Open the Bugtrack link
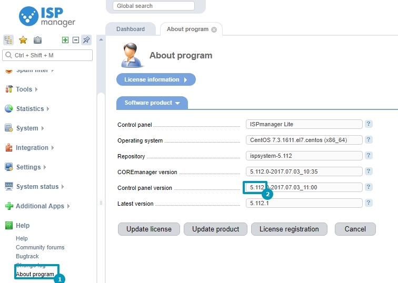 pyautogui.click(x=27, y=256)
